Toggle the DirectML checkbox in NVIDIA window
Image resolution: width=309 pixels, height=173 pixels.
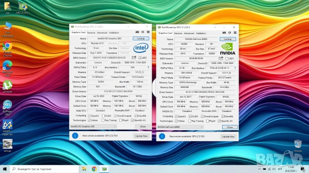(x=223, y=116)
